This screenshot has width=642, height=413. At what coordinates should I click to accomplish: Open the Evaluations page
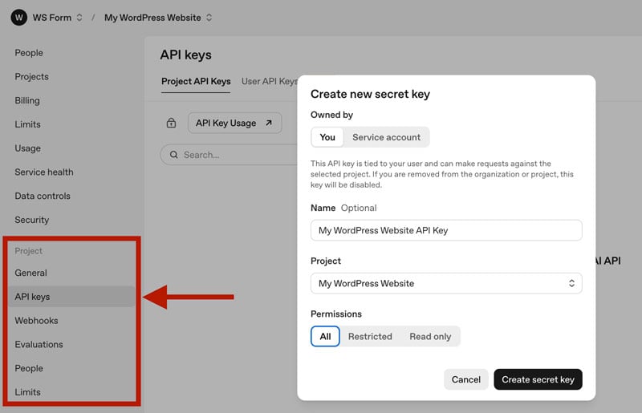(39, 344)
